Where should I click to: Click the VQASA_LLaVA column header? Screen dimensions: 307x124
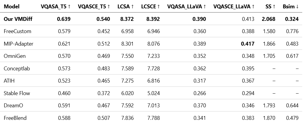pos(186,6)
